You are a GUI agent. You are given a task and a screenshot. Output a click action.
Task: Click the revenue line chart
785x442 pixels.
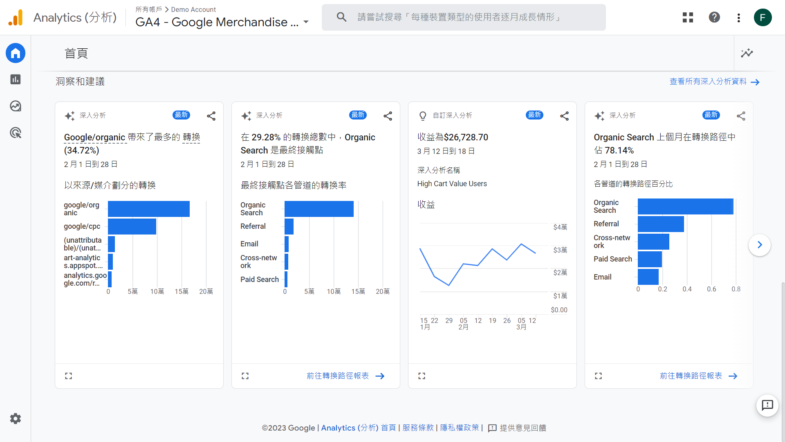[478, 264]
